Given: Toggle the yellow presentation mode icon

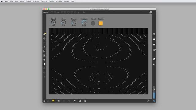Looking at the screenshot, I should tap(53, 101).
